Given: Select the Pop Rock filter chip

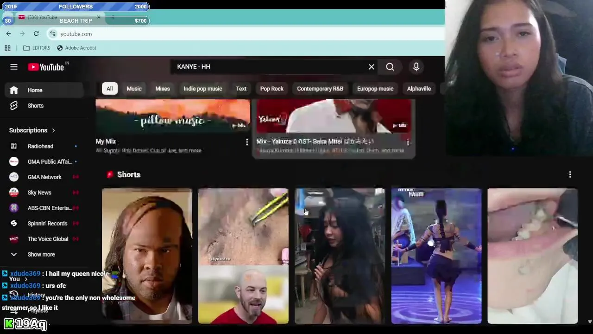Looking at the screenshot, I should click(272, 89).
